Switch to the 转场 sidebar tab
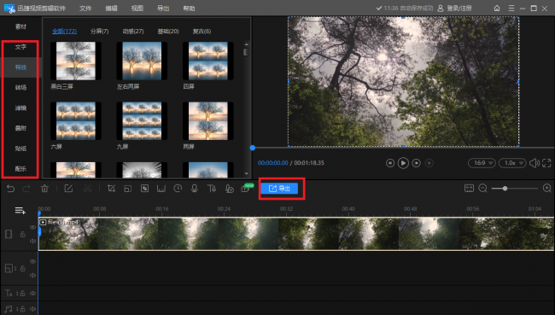555x315 pixels. click(x=20, y=87)
